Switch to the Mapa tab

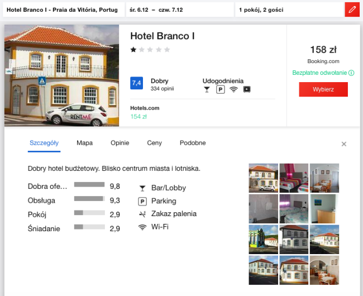click(84, 143)
